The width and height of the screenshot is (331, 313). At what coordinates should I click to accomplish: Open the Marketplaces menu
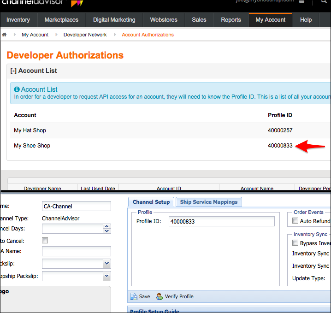[61, 20]
